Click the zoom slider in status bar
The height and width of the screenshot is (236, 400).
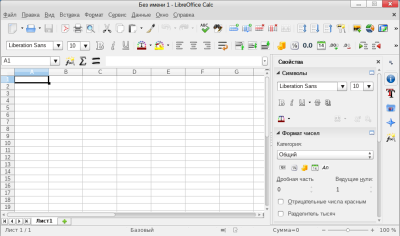[347, 230]
